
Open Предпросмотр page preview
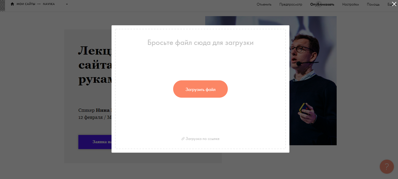(x=291, y=4)
